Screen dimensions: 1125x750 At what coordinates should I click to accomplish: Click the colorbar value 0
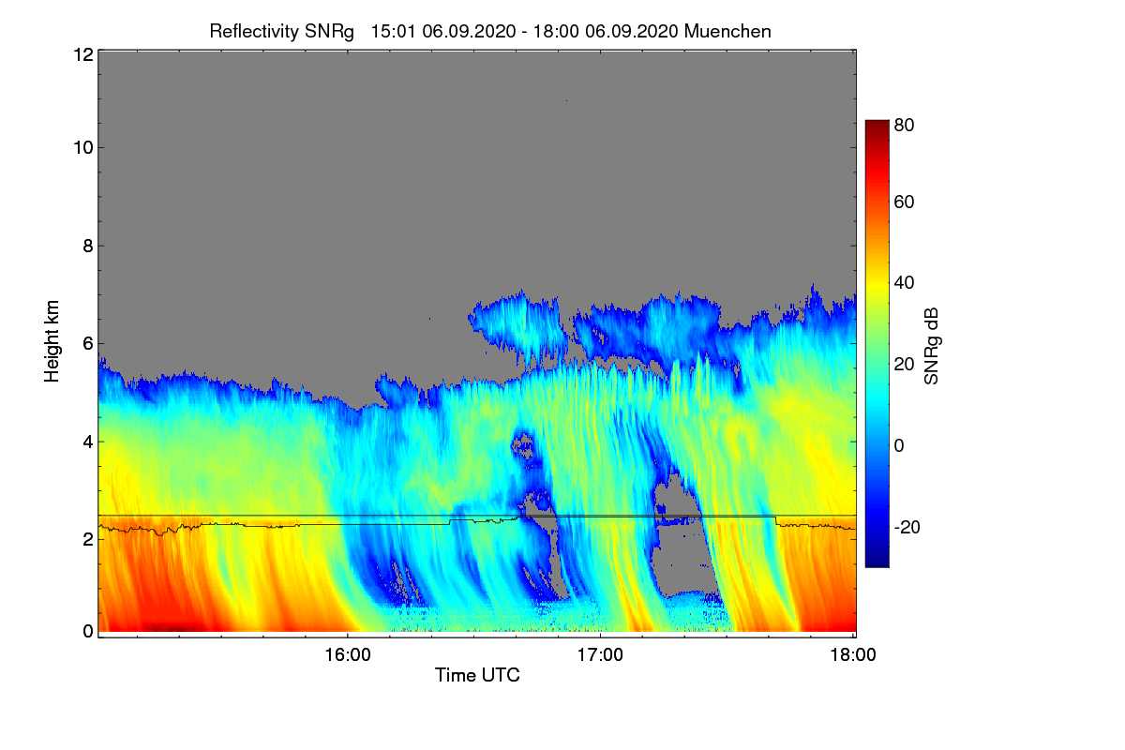click(899, 444)
